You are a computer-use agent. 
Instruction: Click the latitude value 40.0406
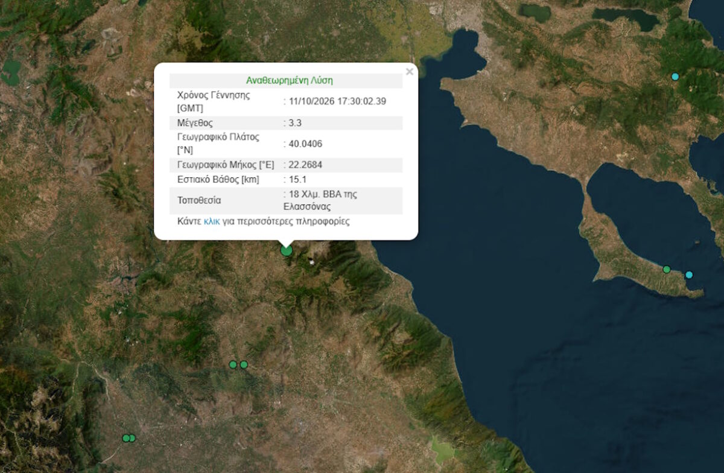[305, 144]
